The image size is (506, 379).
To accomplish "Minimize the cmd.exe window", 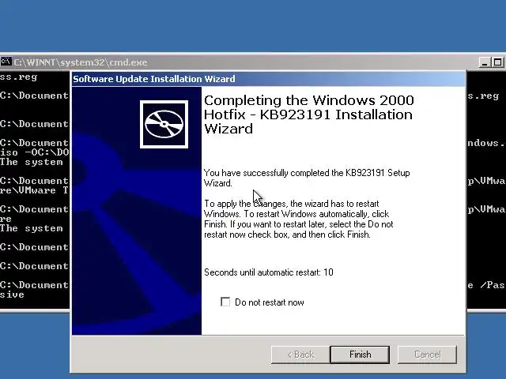I will [x=485, y=62].
